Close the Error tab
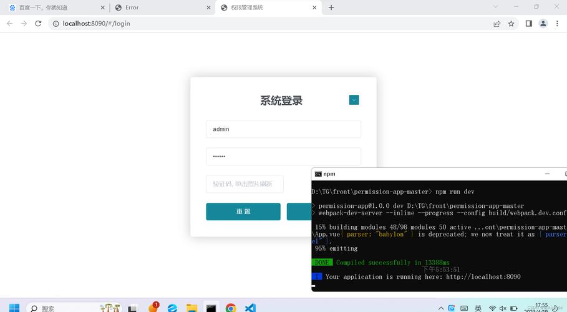The width and height of the screenshot is (567, 312). tap(208, 7)
